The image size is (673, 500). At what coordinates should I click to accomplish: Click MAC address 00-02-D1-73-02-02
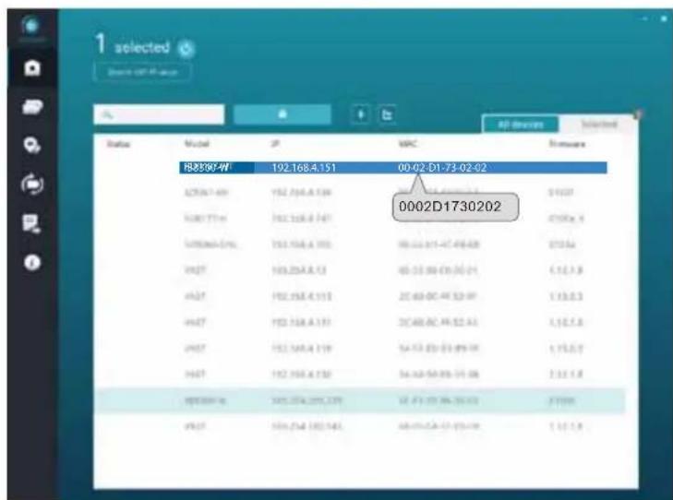click(x=442, y=168)
